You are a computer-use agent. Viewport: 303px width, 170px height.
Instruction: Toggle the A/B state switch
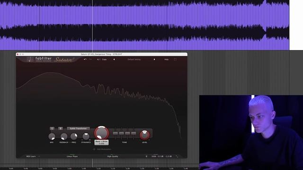[x=98, y=59]
